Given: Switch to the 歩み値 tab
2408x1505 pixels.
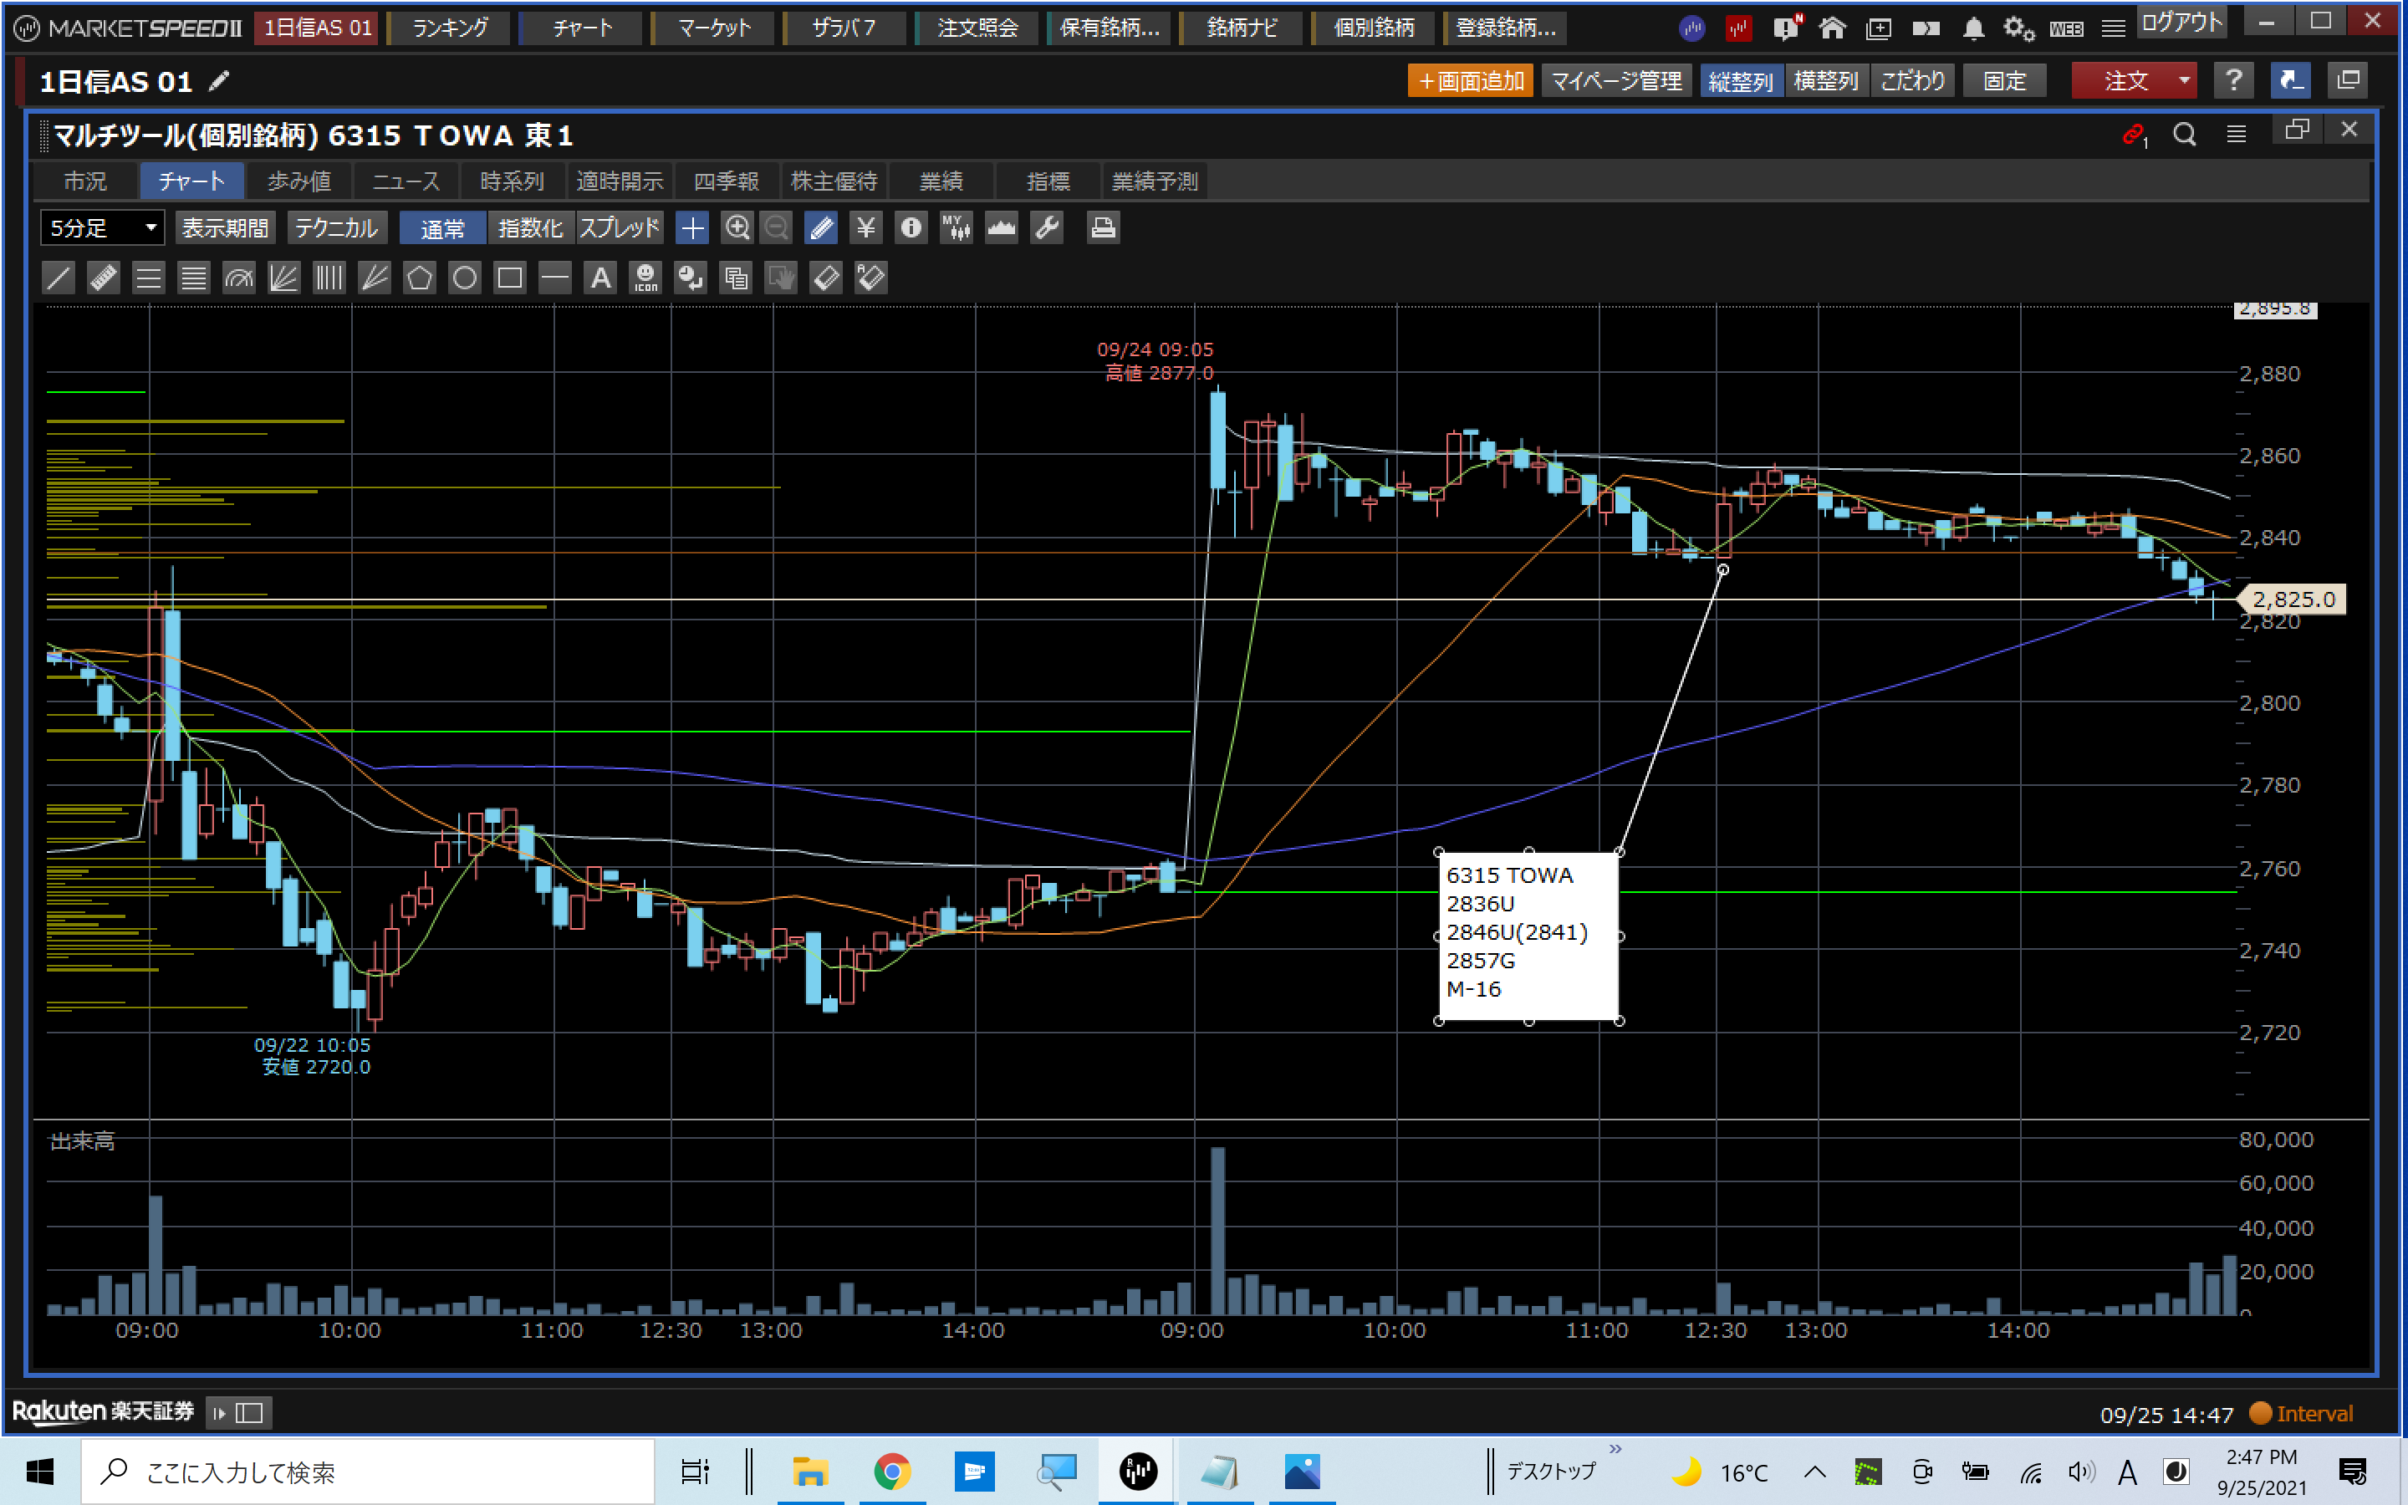Looking at the screenshot, I should (299, 181).
